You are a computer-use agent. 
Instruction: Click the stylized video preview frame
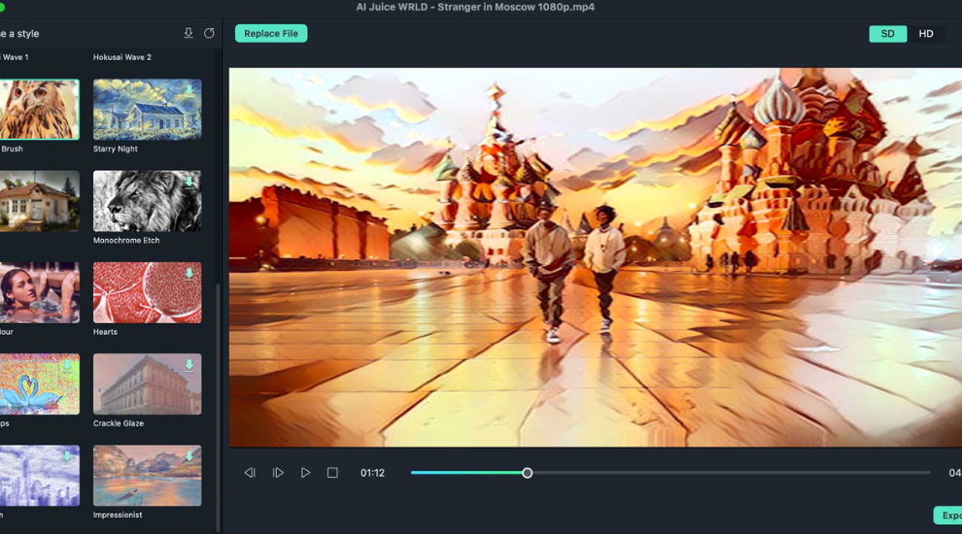pyautogui.click(x=595, y=257)
